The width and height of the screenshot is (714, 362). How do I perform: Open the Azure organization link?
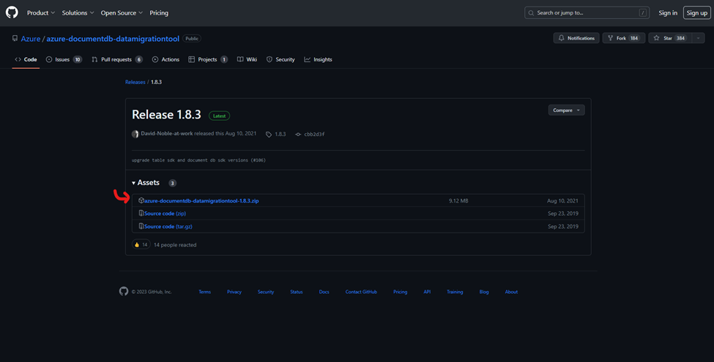(x=31, y=39)
